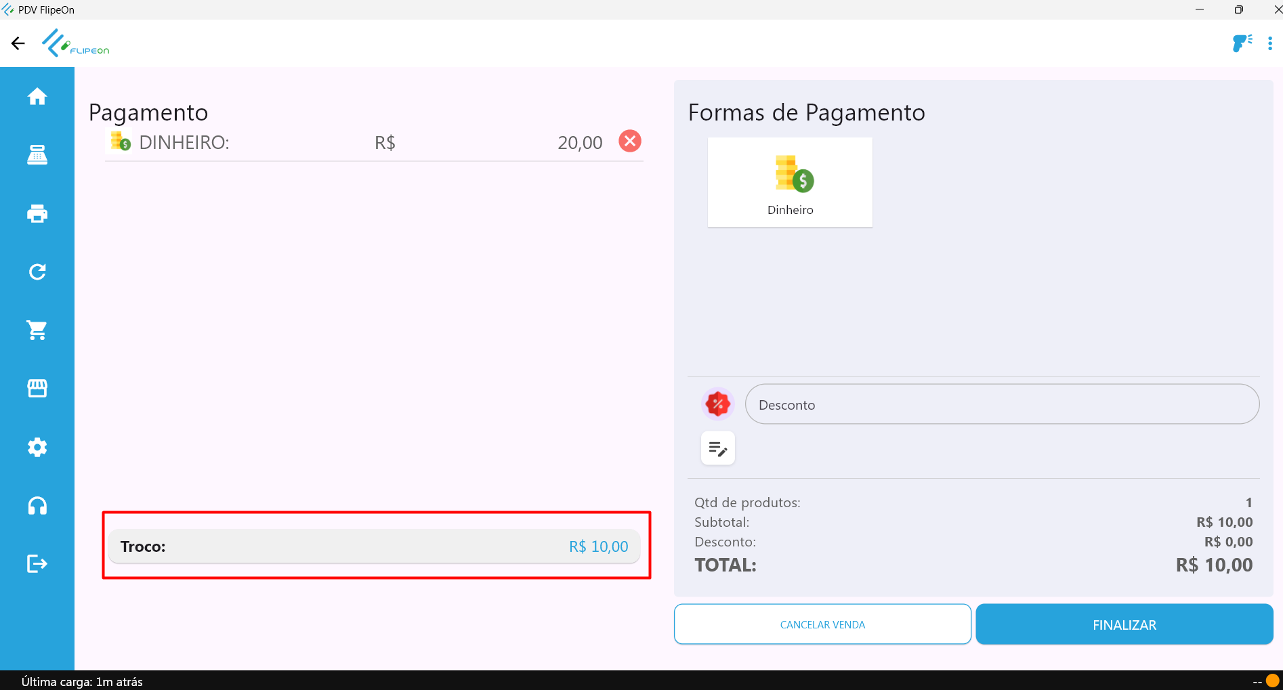Click the orange status indicator in status bar

(1272, 681)
